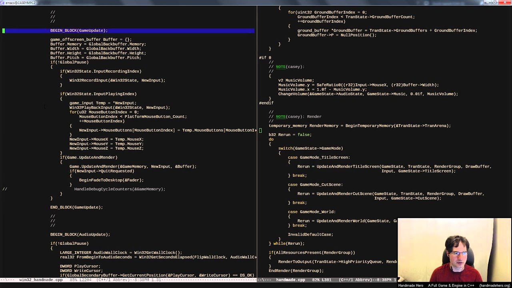This screenshot has width=512, height=288.
Task: Click "v2 MusicVolume;" declaration
Action: [x=296, y=80]
